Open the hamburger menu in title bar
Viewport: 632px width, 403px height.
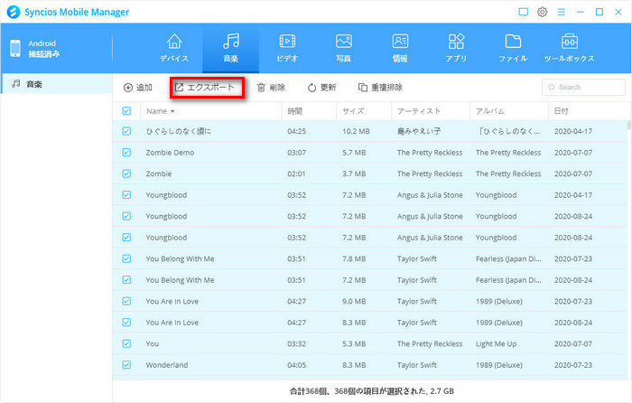[561, 12]
